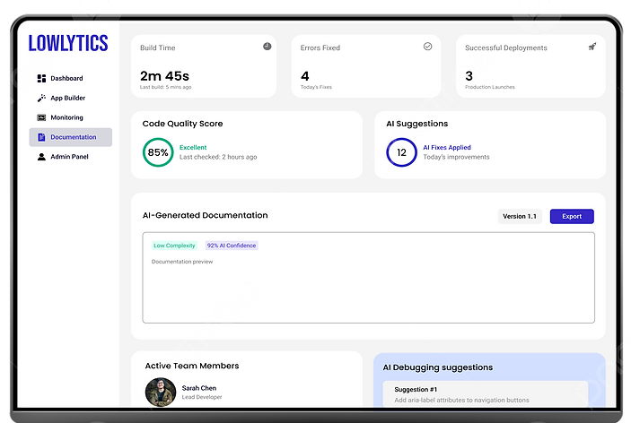Click the Monitoring screen icon
The height and width of the screenshot is (423, 631).
pos(41,117)
